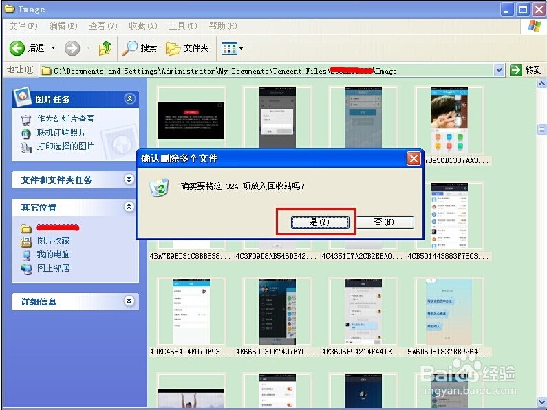Click the green Back arrow icon

pyautogui.click(x=17, y=48)
